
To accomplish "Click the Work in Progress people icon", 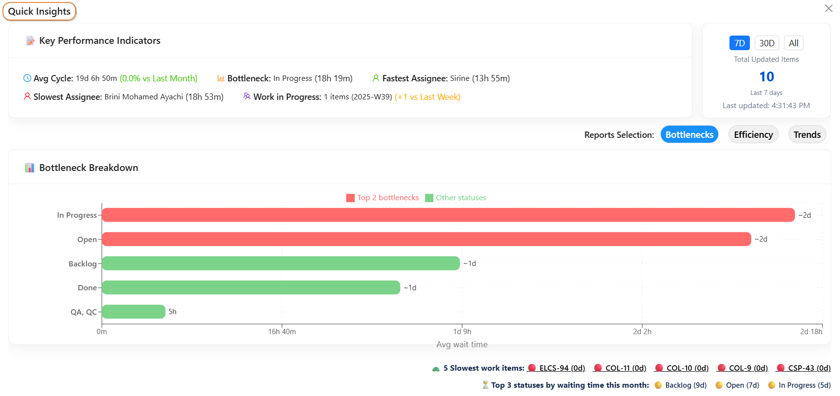I will pos(247,96).
